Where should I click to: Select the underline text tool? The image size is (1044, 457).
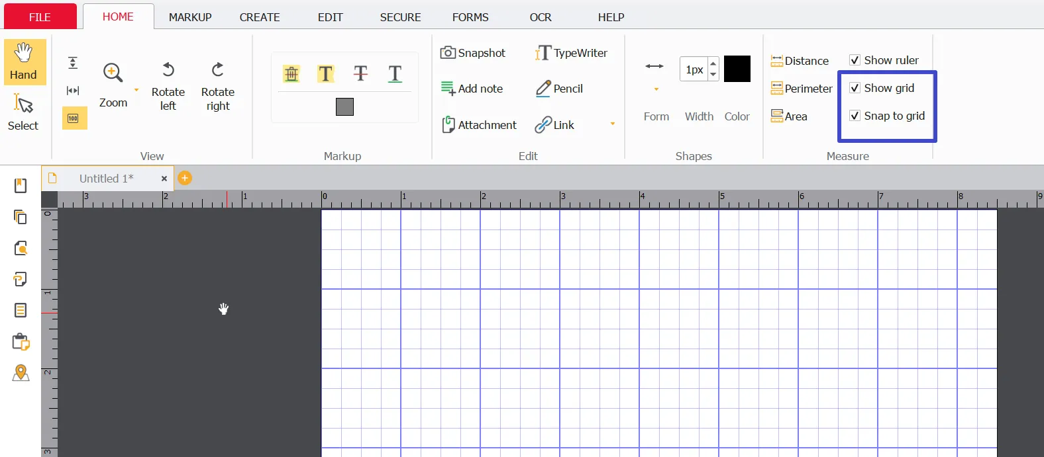point(395,73)
